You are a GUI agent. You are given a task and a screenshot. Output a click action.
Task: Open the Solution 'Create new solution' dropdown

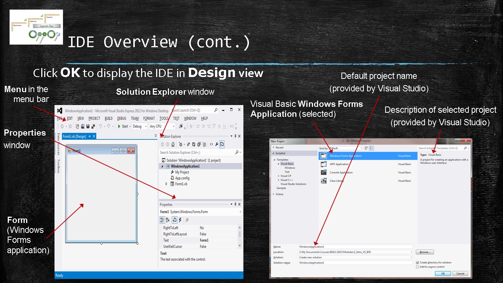point(411,257)
